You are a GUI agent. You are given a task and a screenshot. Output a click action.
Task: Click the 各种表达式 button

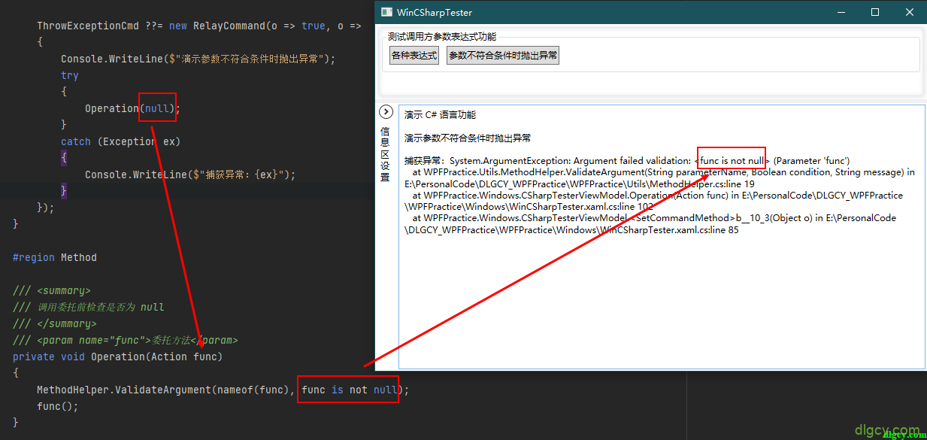point(414,56)
